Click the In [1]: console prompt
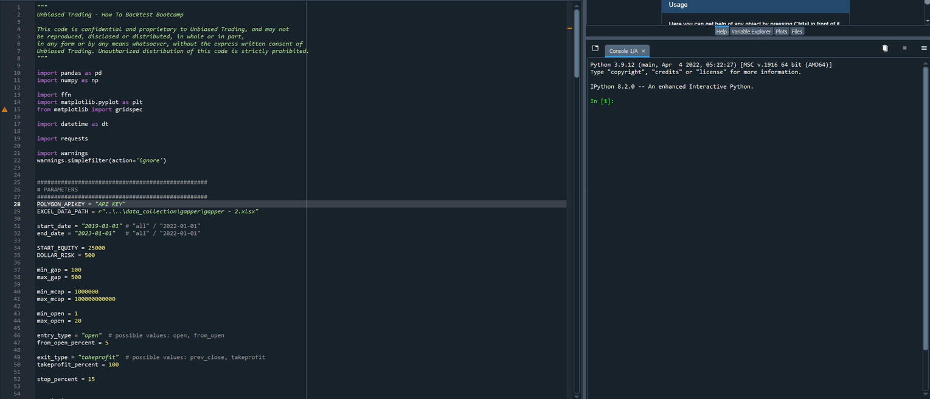 pyautogui.click(x=602, y=101)
